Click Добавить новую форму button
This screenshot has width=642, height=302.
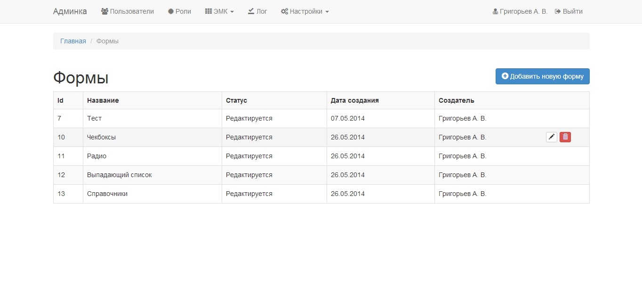[x=543, y=76]
